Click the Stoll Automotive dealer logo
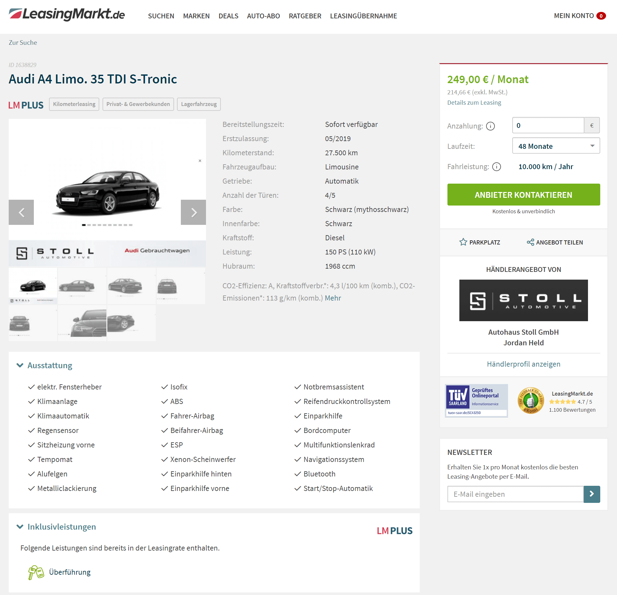This screenshot has height=595, width=617. tap(524, 300)
